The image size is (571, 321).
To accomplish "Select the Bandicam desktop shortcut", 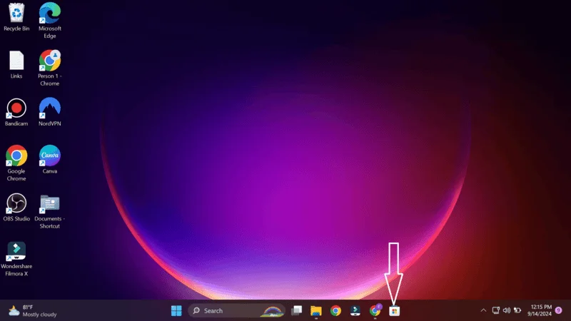I will click(16, 108).
